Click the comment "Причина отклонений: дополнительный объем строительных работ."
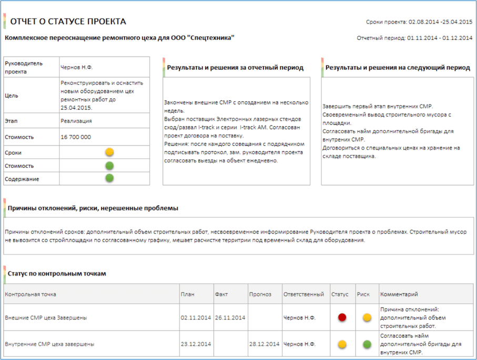477x360 pixels. [413, 318]
